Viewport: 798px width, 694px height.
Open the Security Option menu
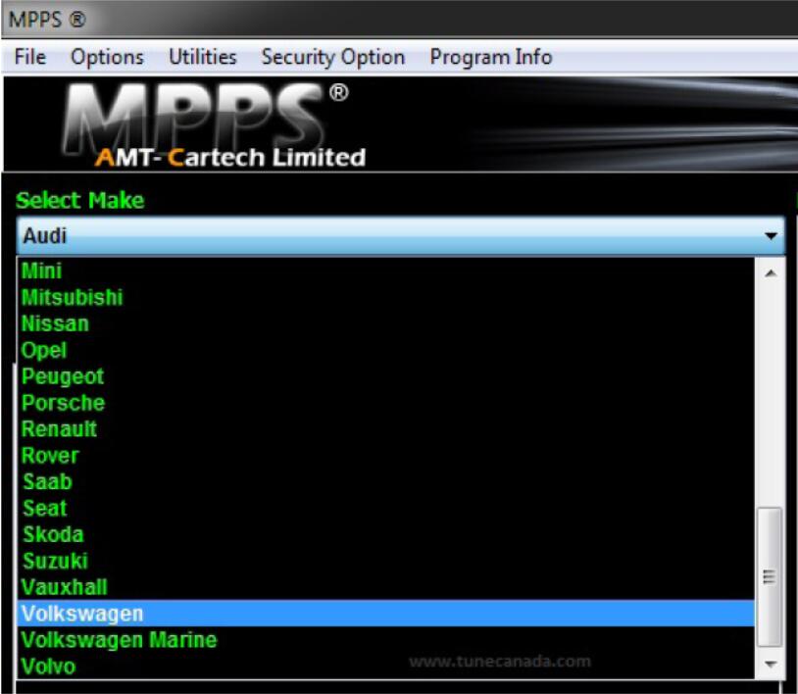[333, 57]
